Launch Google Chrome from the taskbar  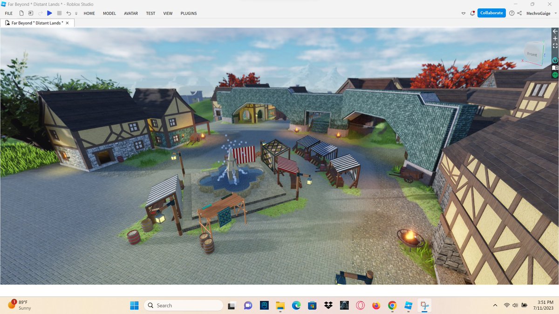tap(393, 306)
